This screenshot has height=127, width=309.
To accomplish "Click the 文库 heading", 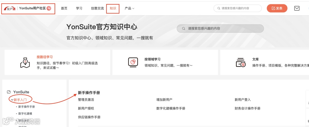I will pyautogui.click(x=255, y=59).
